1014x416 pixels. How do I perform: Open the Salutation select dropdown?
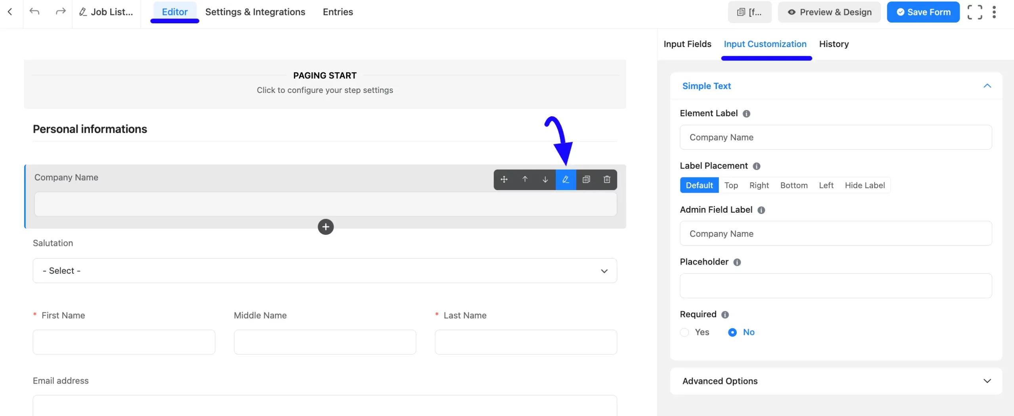tap(325, 271)
